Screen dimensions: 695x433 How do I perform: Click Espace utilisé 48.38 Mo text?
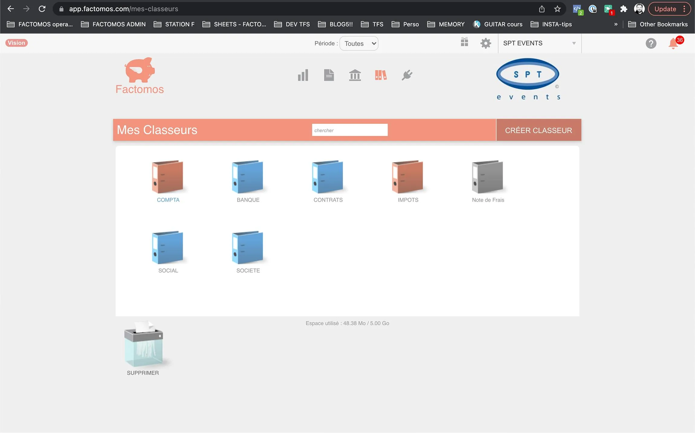click(x=347, y=323)
